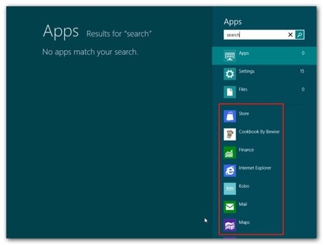Screen dimensions: 324x245
Task: Click the Apps result count 0
Action: 303,53
